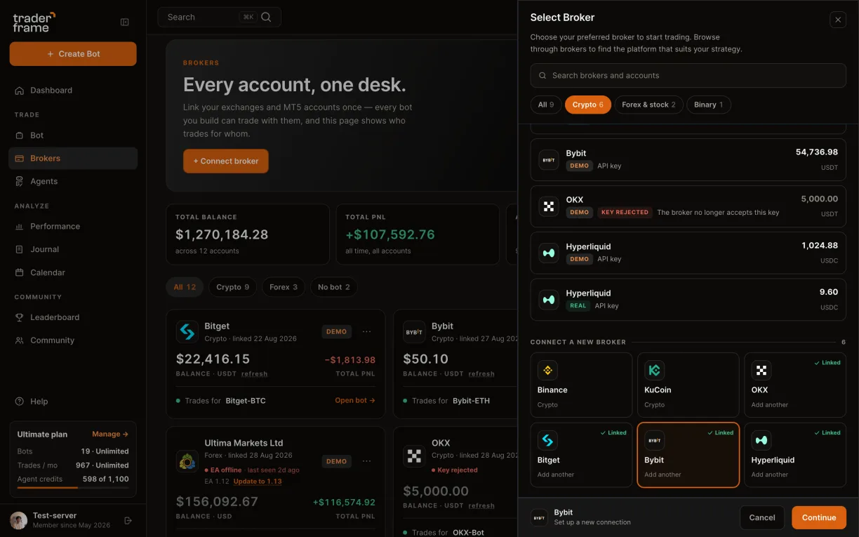Image resolution: width=859 pixels, height=537 pixels.
Task: Collapse the sidebar panel icon
Action: [x=125, y=22]
